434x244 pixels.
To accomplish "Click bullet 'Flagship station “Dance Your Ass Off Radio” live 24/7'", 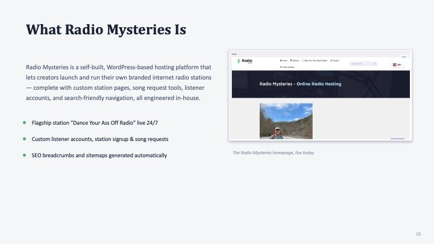I will (95, 123).
